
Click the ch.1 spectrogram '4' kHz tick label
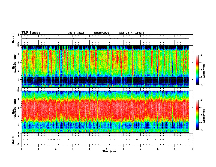[x=19, y=71]
